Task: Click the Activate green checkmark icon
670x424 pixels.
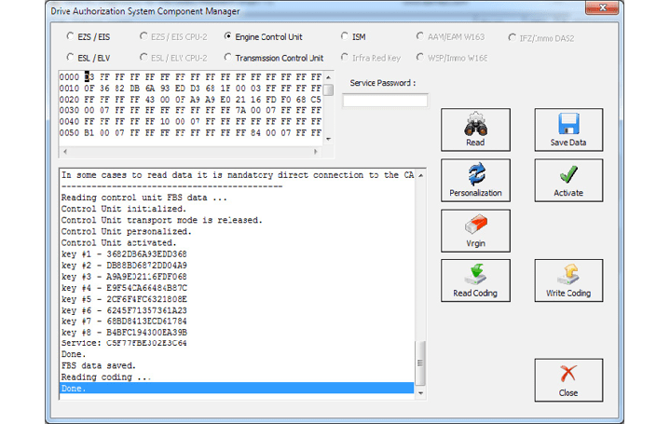Action: (568, 174)
